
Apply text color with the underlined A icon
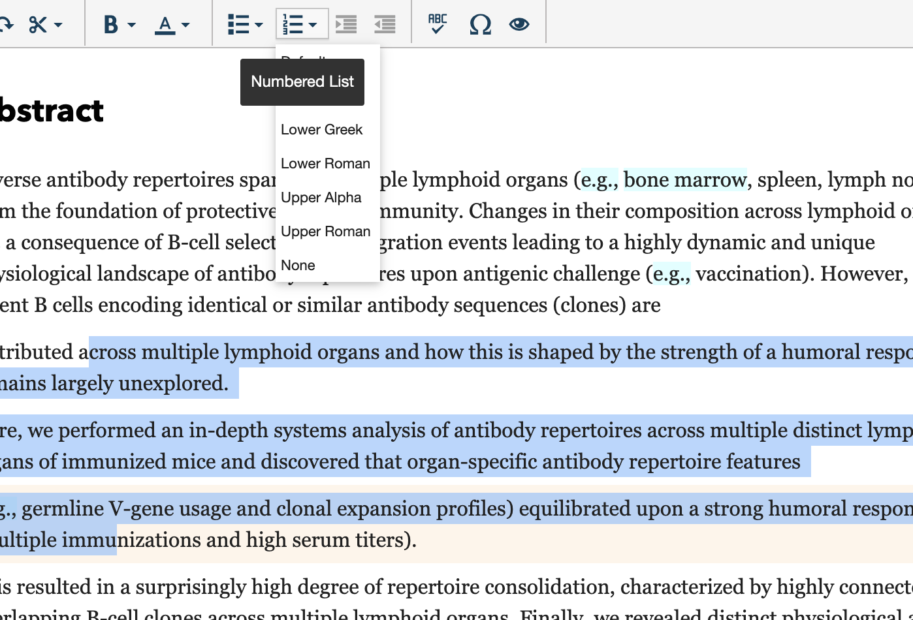click(x=165, y=25)
